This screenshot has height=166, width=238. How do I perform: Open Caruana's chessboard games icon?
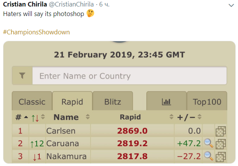(220, 143)
